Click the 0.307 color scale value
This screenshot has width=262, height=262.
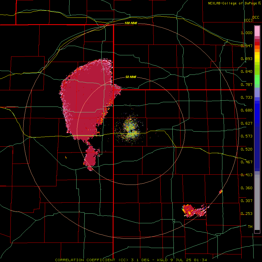click(247, 201)
